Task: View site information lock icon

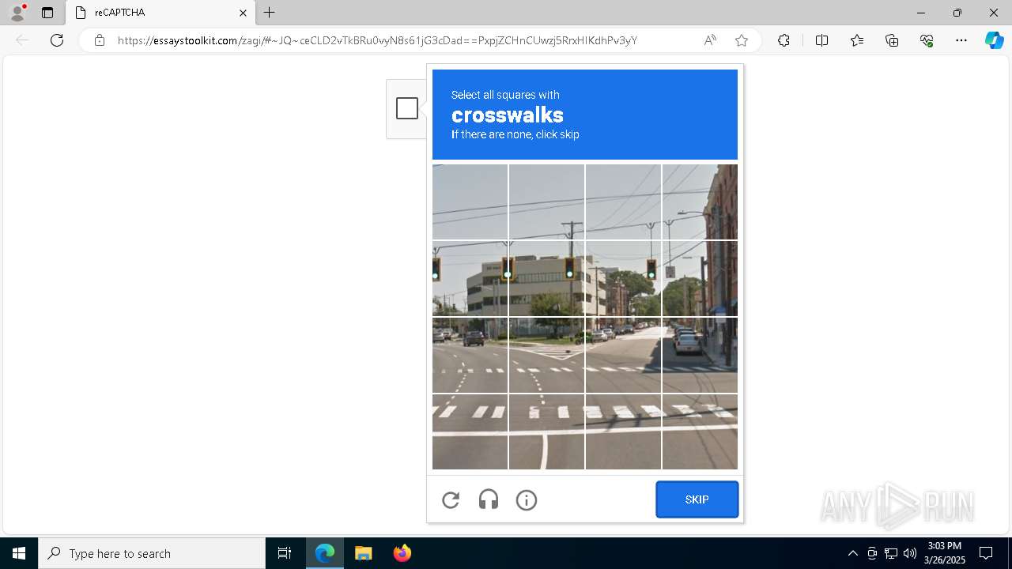Action: (x=99, y=40)
